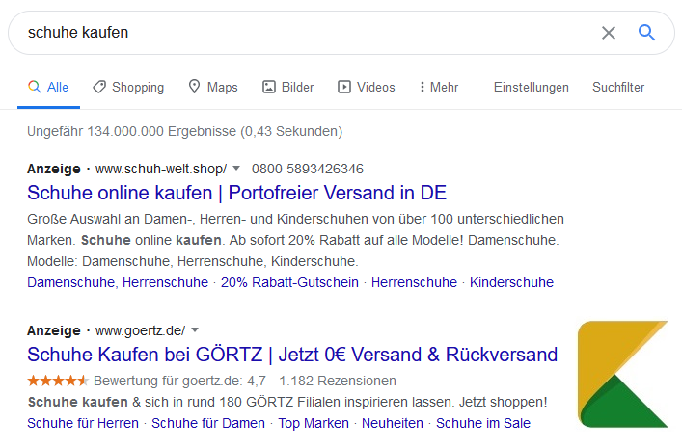Image resolution: width=682 pixels, height=448 pixels.
Task: Click 'Ungefähr 134.000.000 Ergebnisse' result count
Action: click(133, 131)
